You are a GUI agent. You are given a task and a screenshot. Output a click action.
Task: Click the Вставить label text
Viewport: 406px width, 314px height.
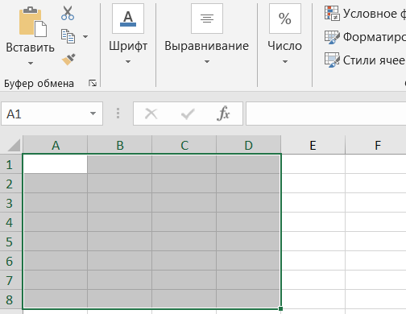point(31,48)
